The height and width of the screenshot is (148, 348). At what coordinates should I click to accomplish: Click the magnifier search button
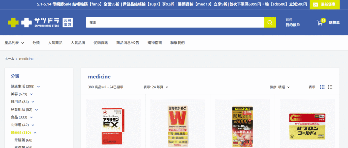pyautogui.click(x=270, y=22)
